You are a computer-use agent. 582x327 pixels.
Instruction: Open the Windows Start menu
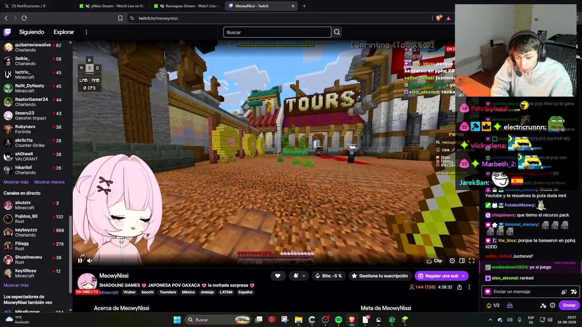click(177, 320)
